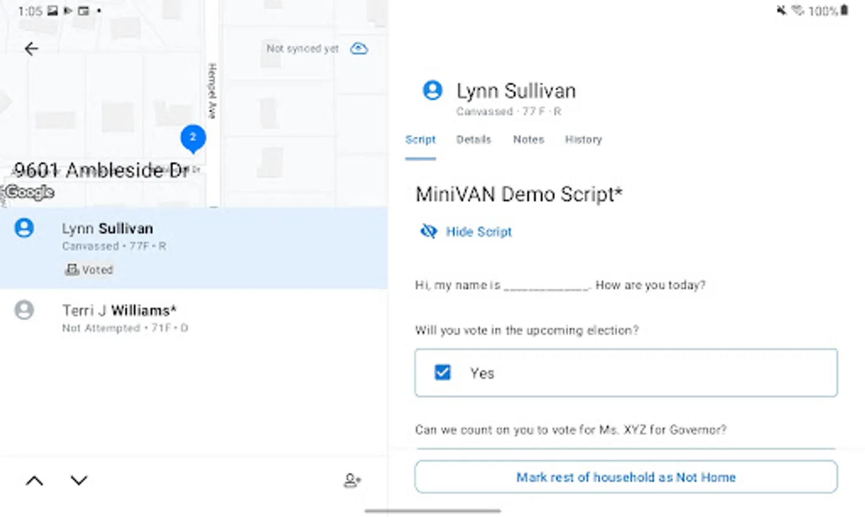Click the Hide Script link
The width and height of the screenshot is (865, 517).
(x=478, y=232)
